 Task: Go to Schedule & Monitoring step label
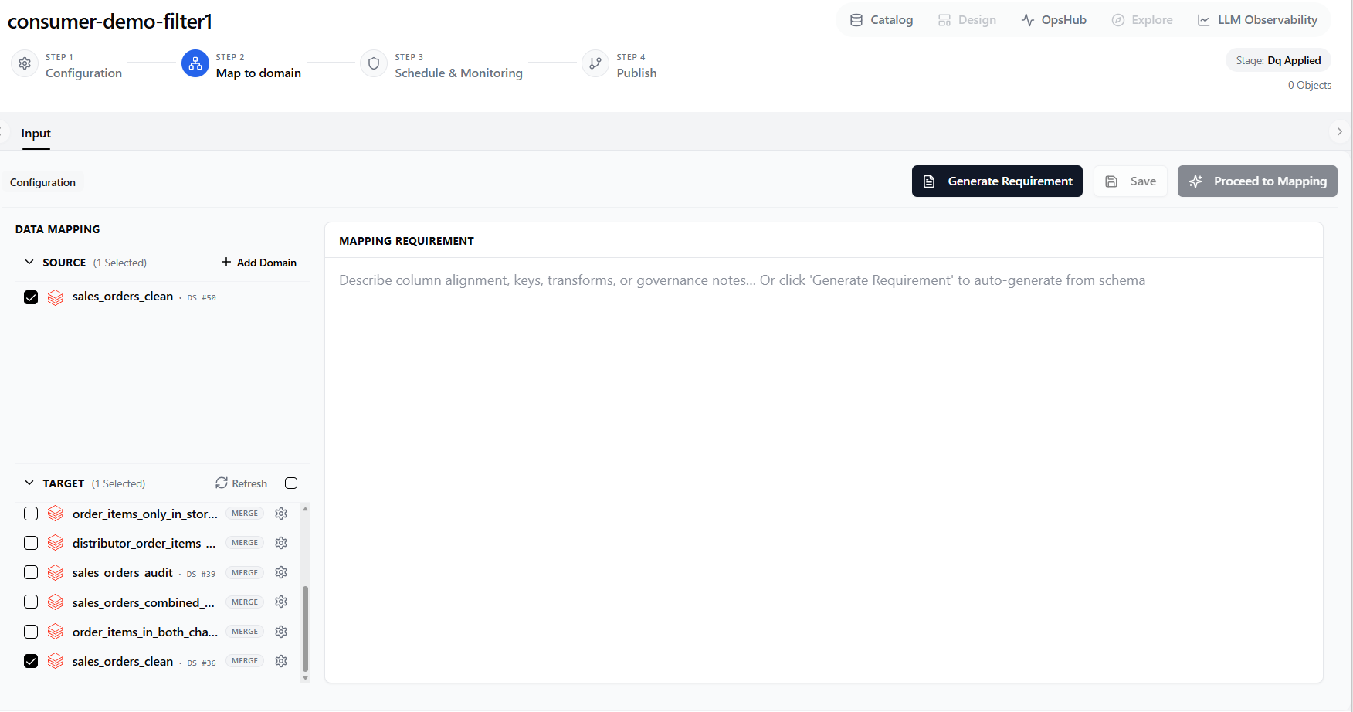coord(459,73)
